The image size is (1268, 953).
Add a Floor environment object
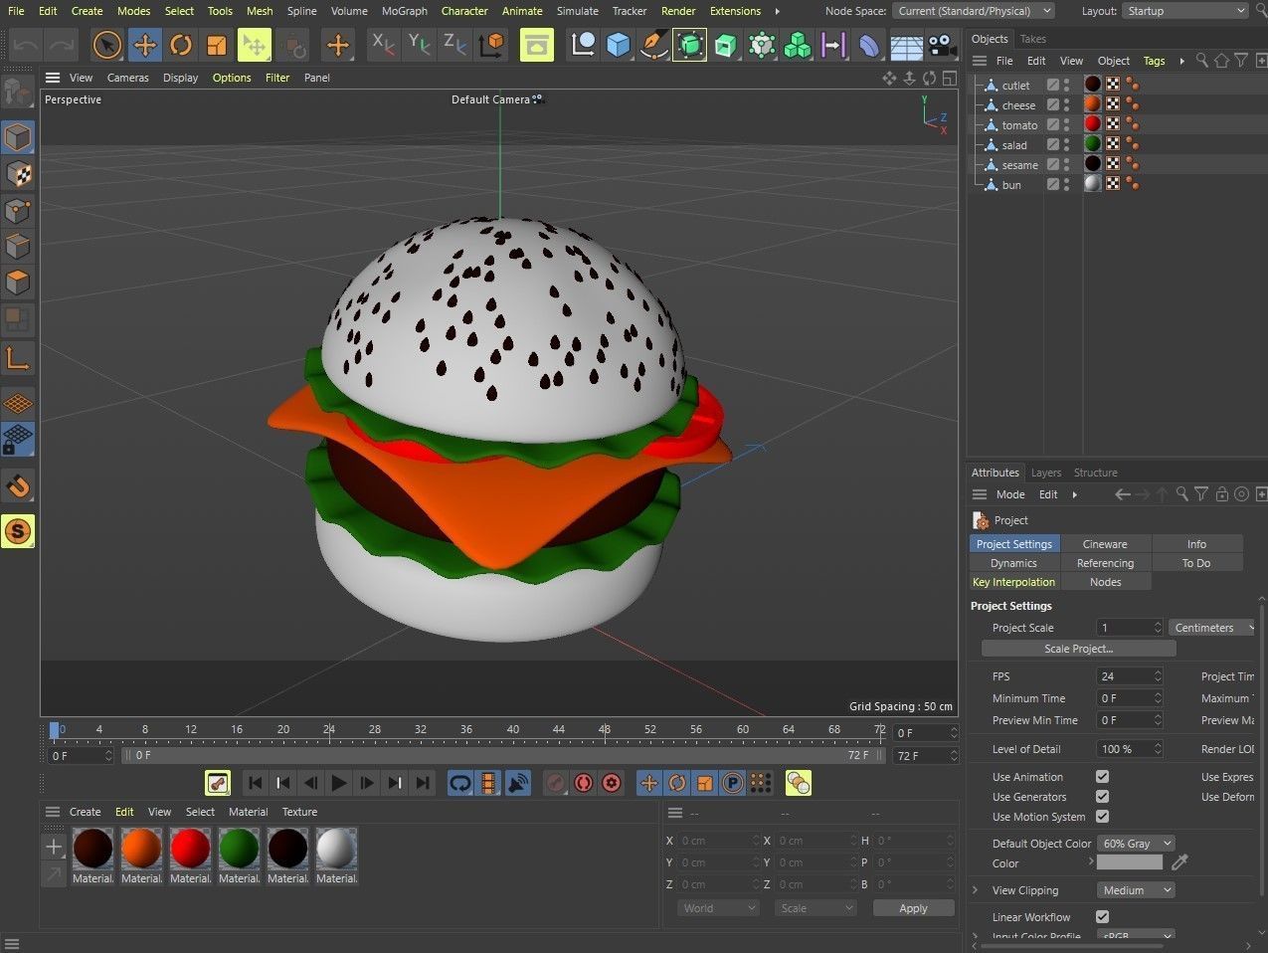(x=905, y=45)
